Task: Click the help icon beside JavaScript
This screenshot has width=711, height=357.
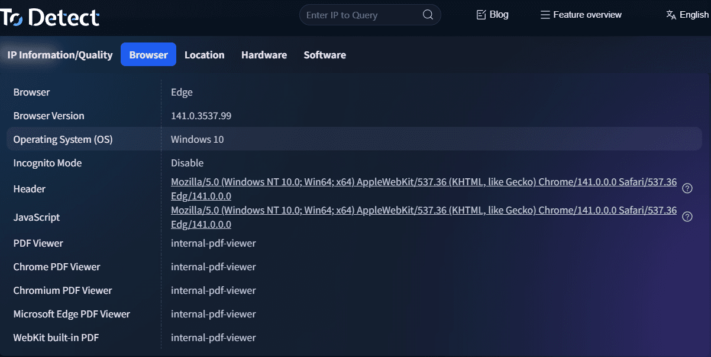Action: [687, 217]
